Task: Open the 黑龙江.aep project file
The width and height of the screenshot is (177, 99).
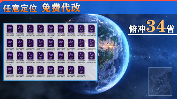Action: [x=81, y=56]
